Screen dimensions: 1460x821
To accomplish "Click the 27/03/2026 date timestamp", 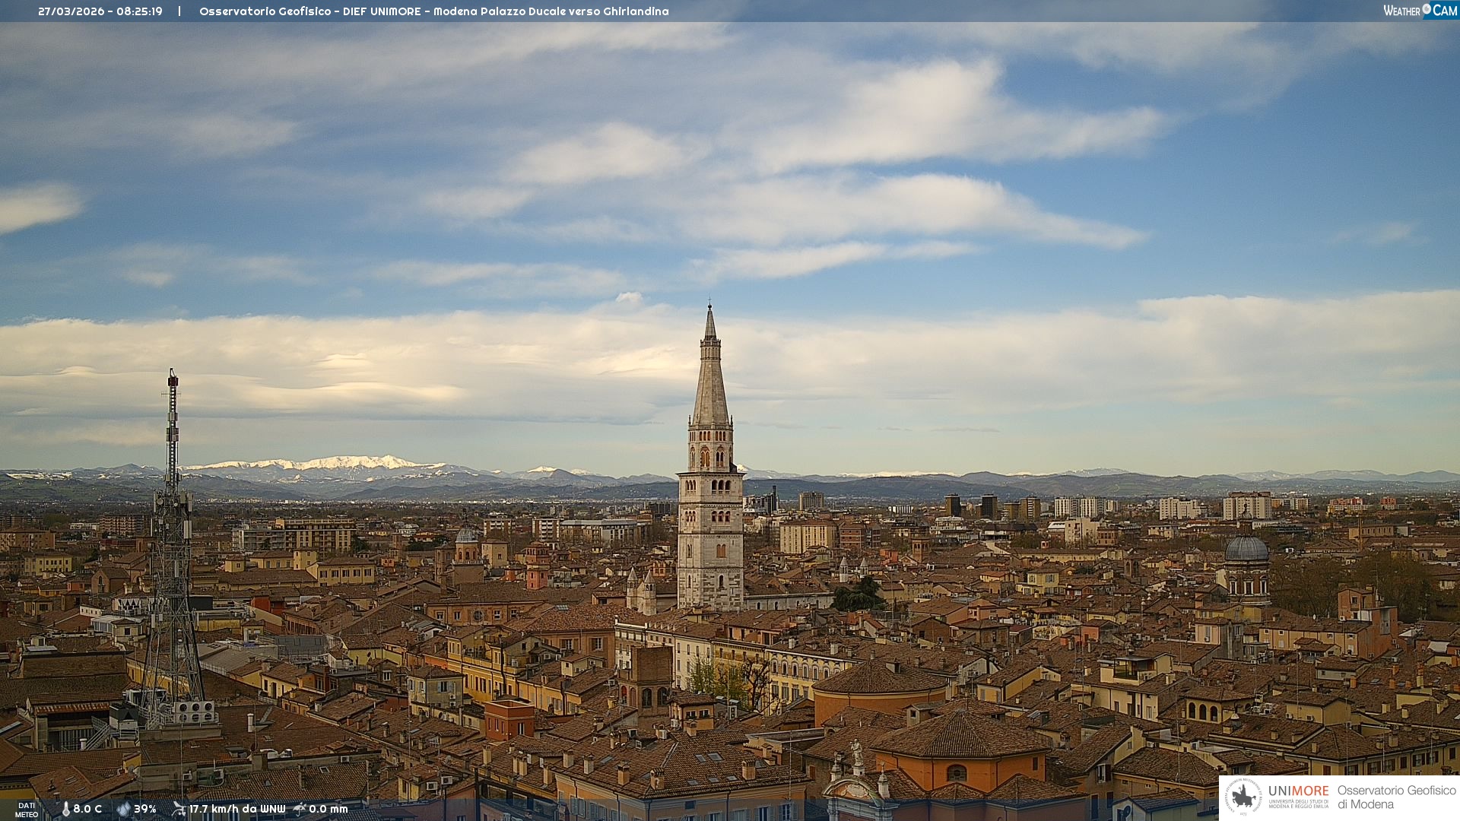I will (73, 11).
